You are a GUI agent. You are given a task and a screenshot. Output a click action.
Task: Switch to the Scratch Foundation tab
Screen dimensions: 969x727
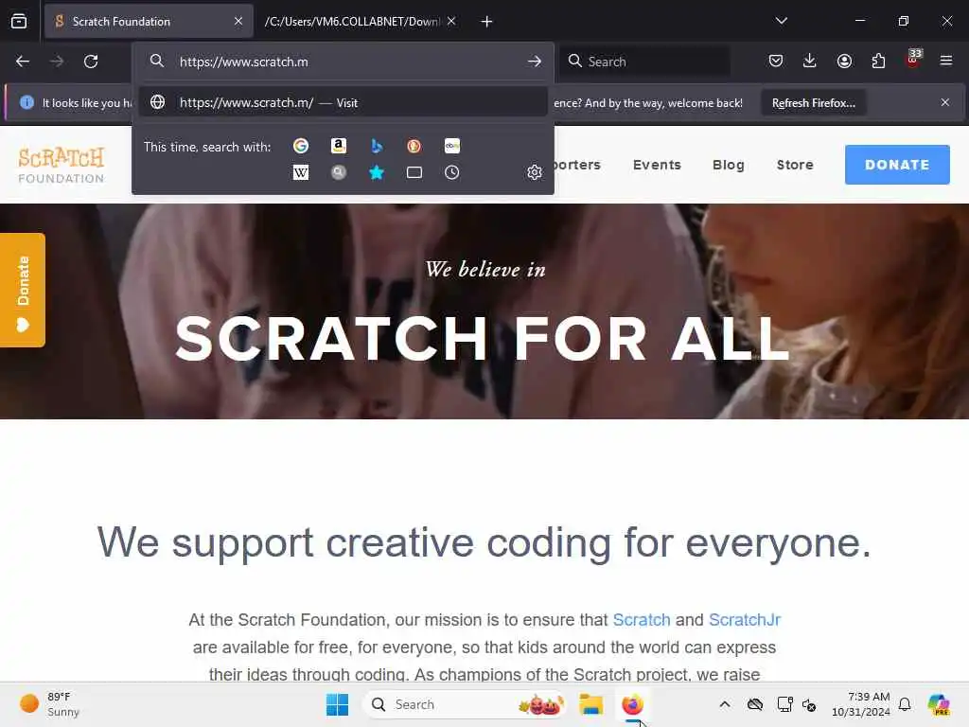(x=149, y=22)
